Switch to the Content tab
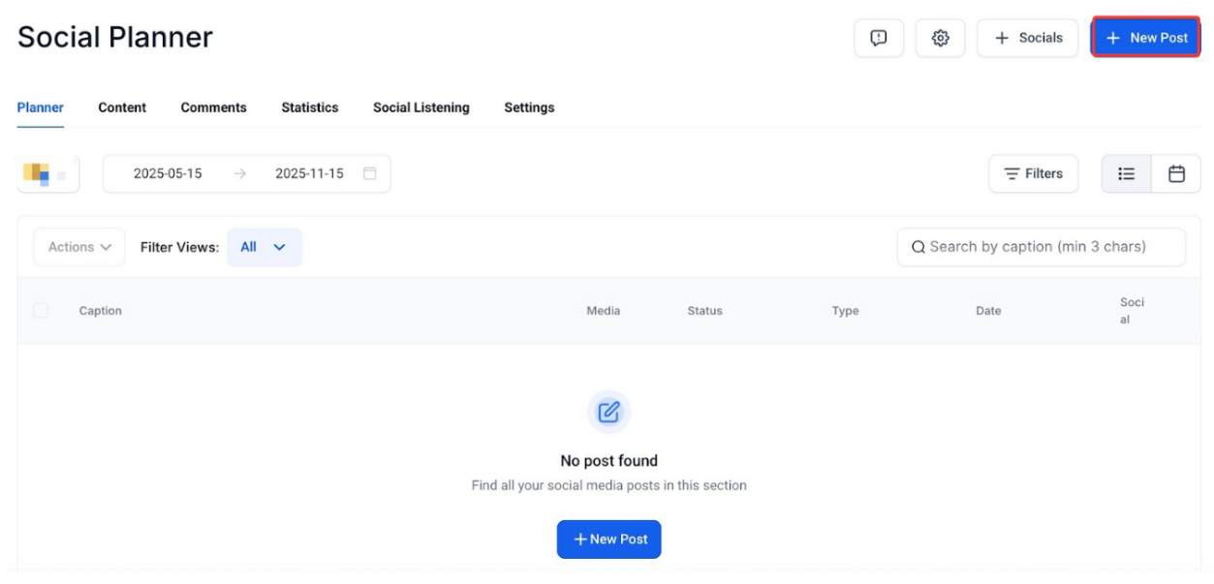 122,108
